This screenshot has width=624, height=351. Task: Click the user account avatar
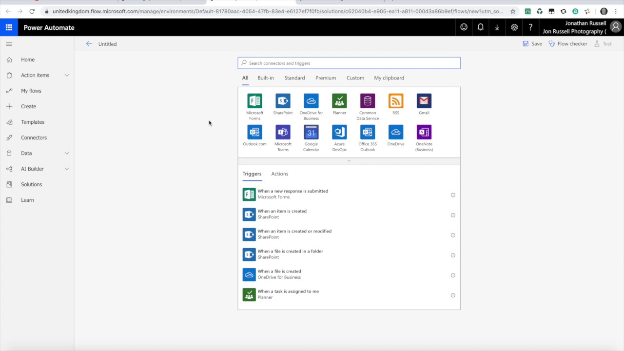(617, 27)
